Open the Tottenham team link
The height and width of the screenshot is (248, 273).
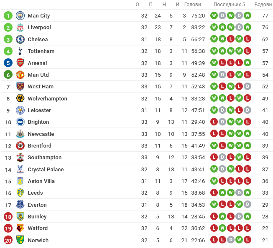pos(41,51)
